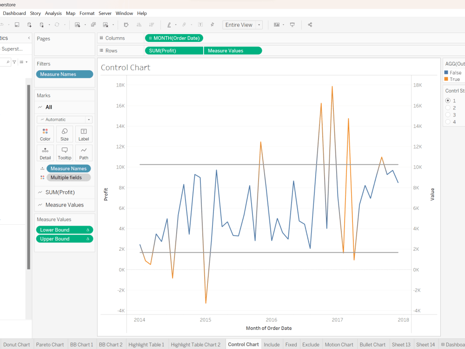Enter Presentation Mode from the toolbar
Screen dimensions: 465x349
click(x=292, y=24)
